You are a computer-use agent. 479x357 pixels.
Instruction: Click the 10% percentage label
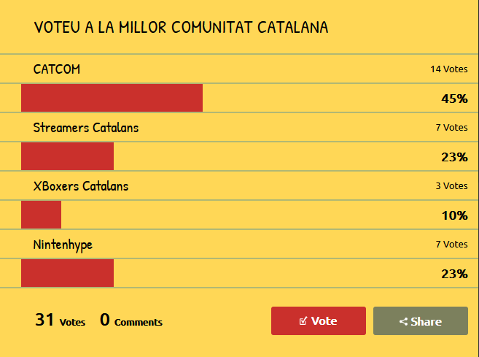point(454,215)
